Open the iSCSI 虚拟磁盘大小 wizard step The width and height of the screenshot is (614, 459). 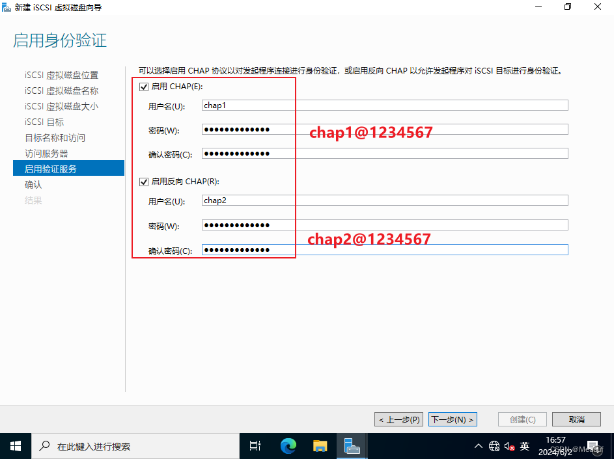pyautogui.click(x=61, y=107)
